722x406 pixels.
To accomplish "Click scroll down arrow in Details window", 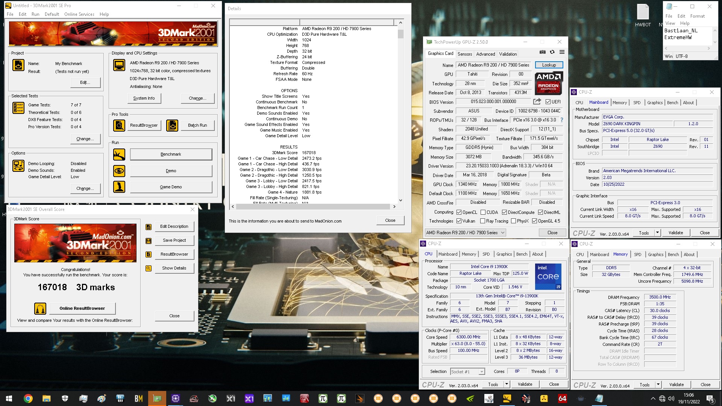I will pyautogui.click(x=400, y=200).
